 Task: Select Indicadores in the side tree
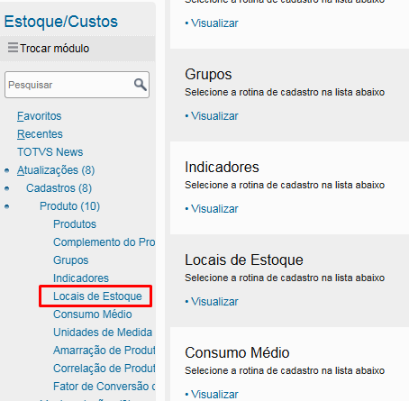81,278
